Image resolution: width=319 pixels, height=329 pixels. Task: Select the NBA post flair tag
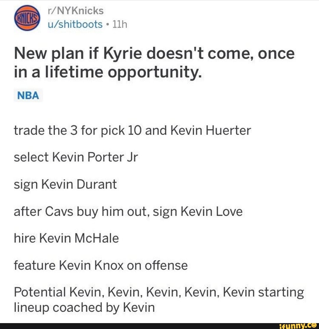[28, 96]
